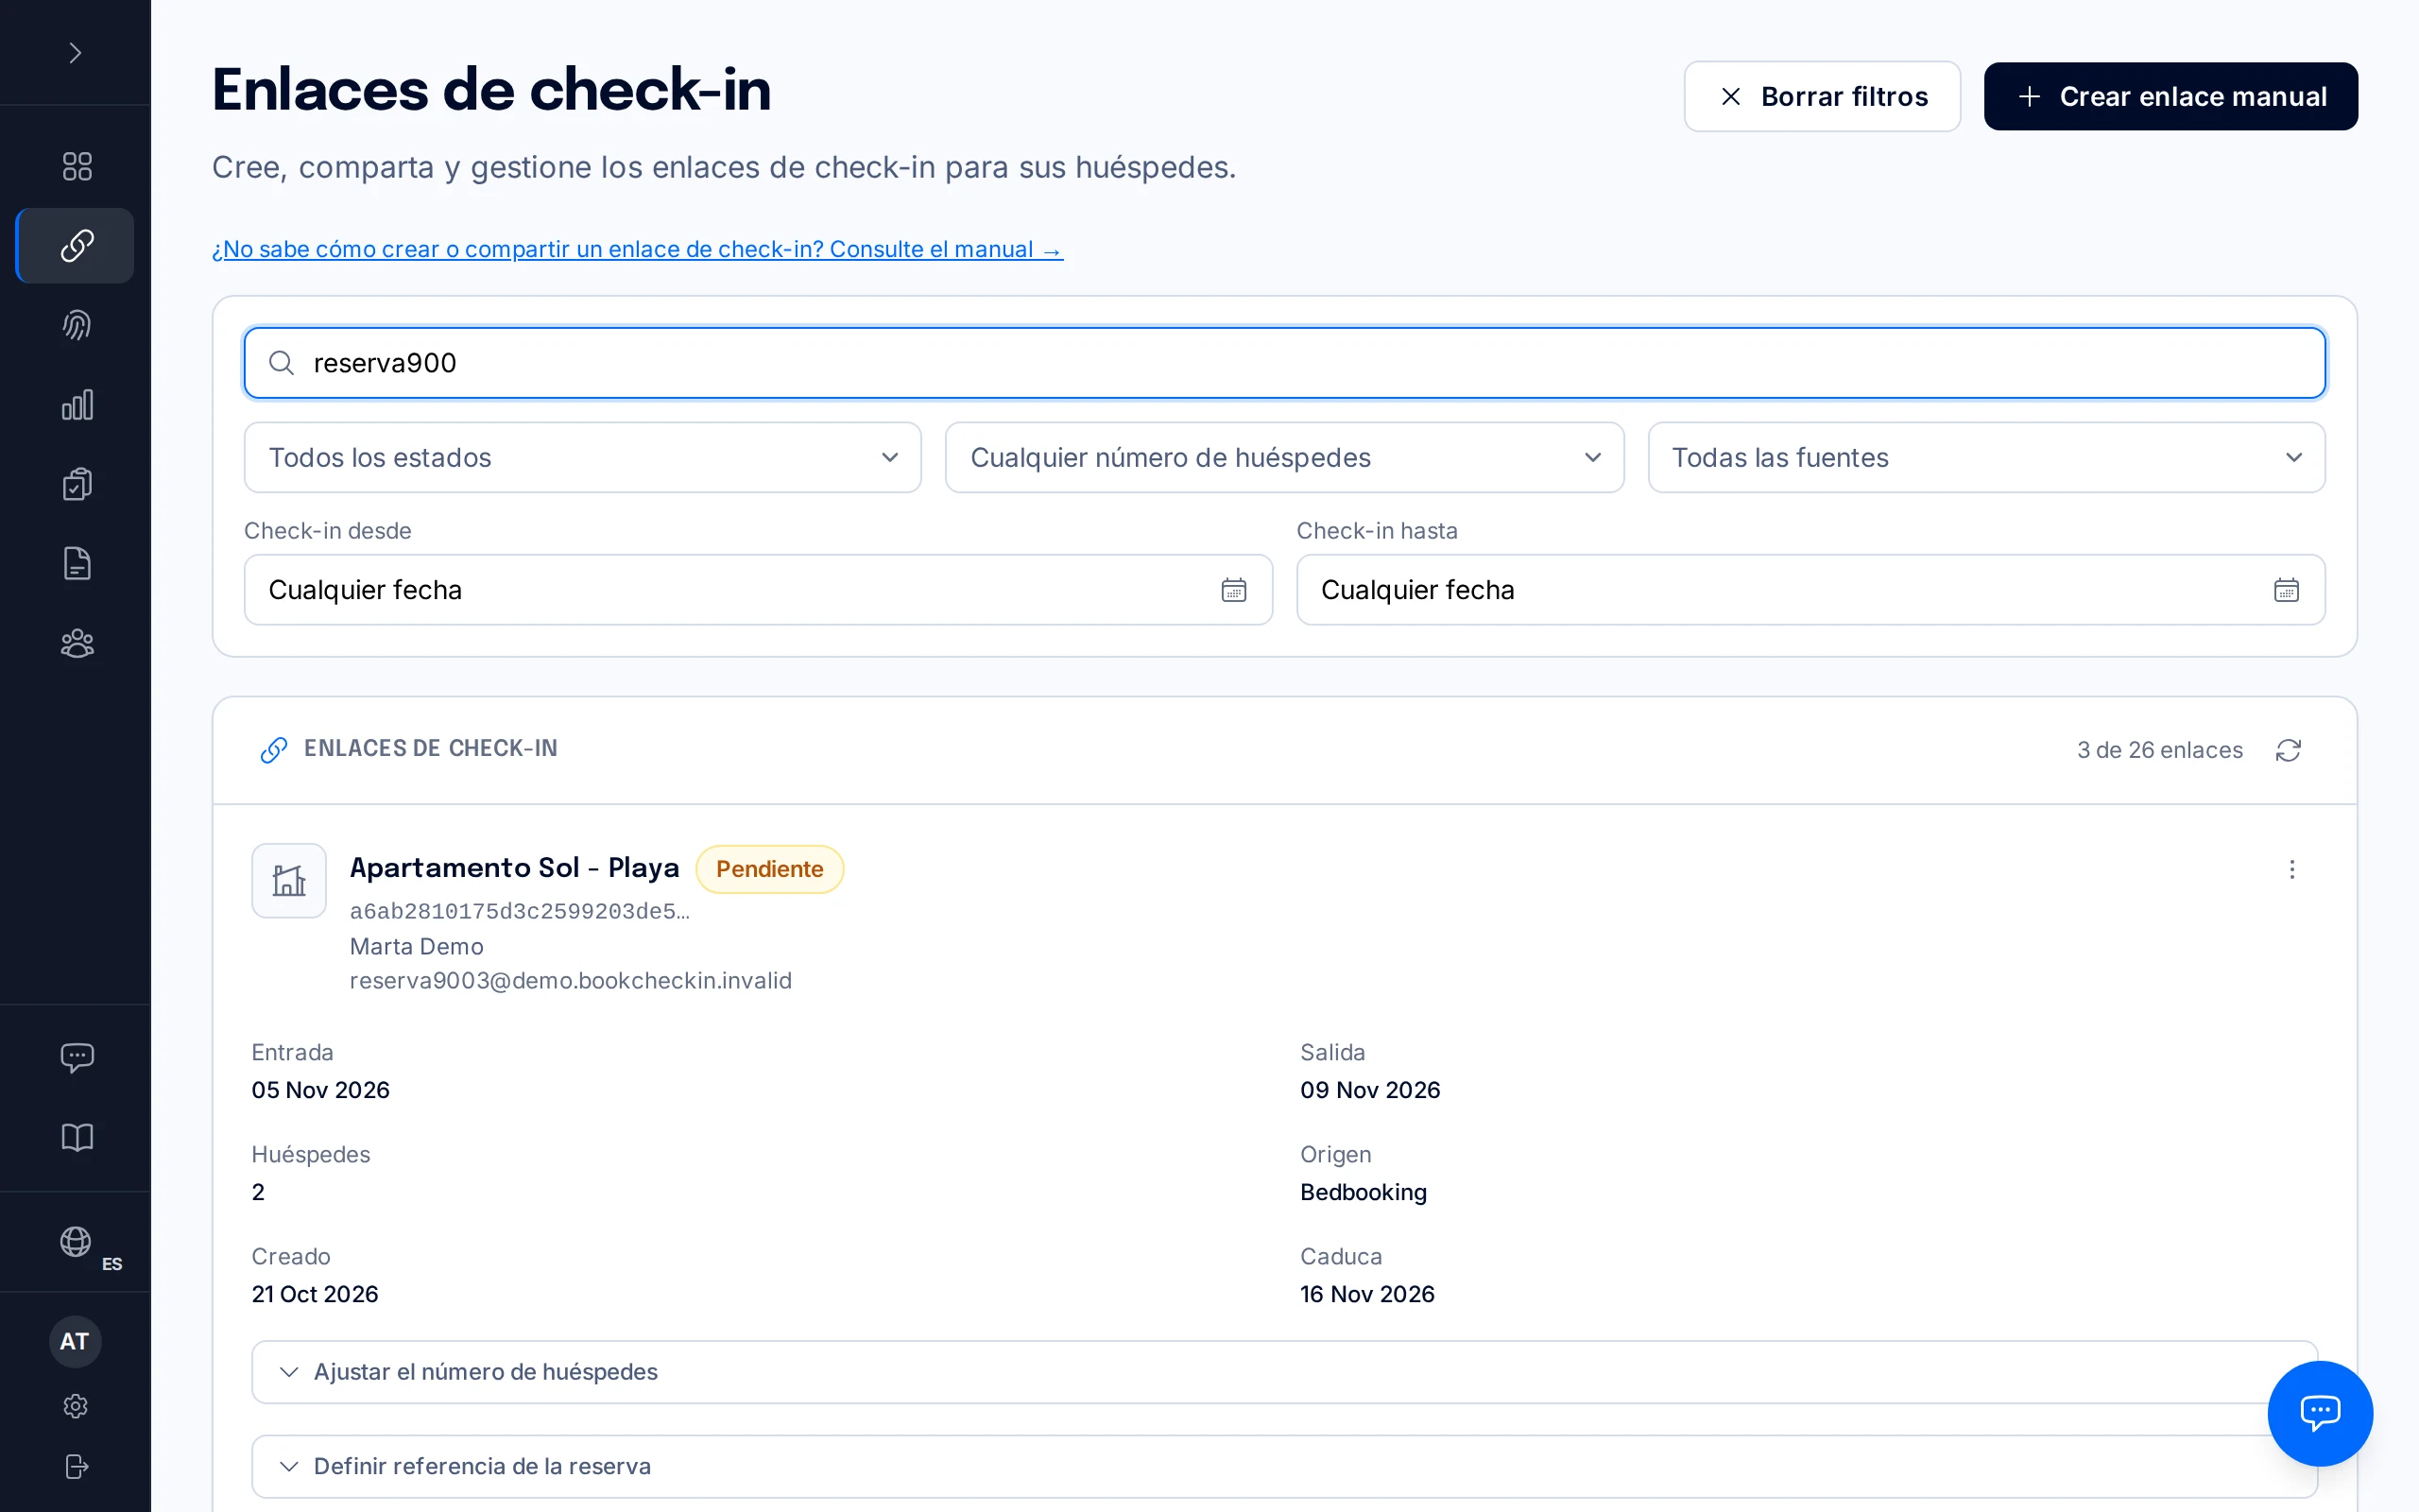This screenshot has width=2419, height=1512.
Task: Open the floating chat support button
Action: click(2320, 1413)
